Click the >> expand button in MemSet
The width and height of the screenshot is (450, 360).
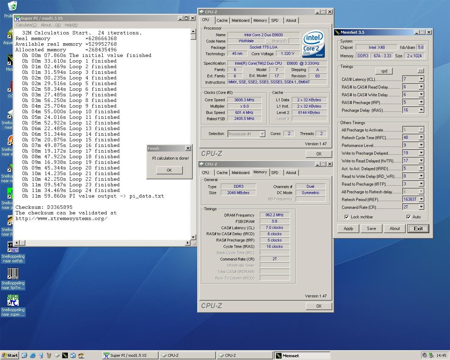(421, 71)
